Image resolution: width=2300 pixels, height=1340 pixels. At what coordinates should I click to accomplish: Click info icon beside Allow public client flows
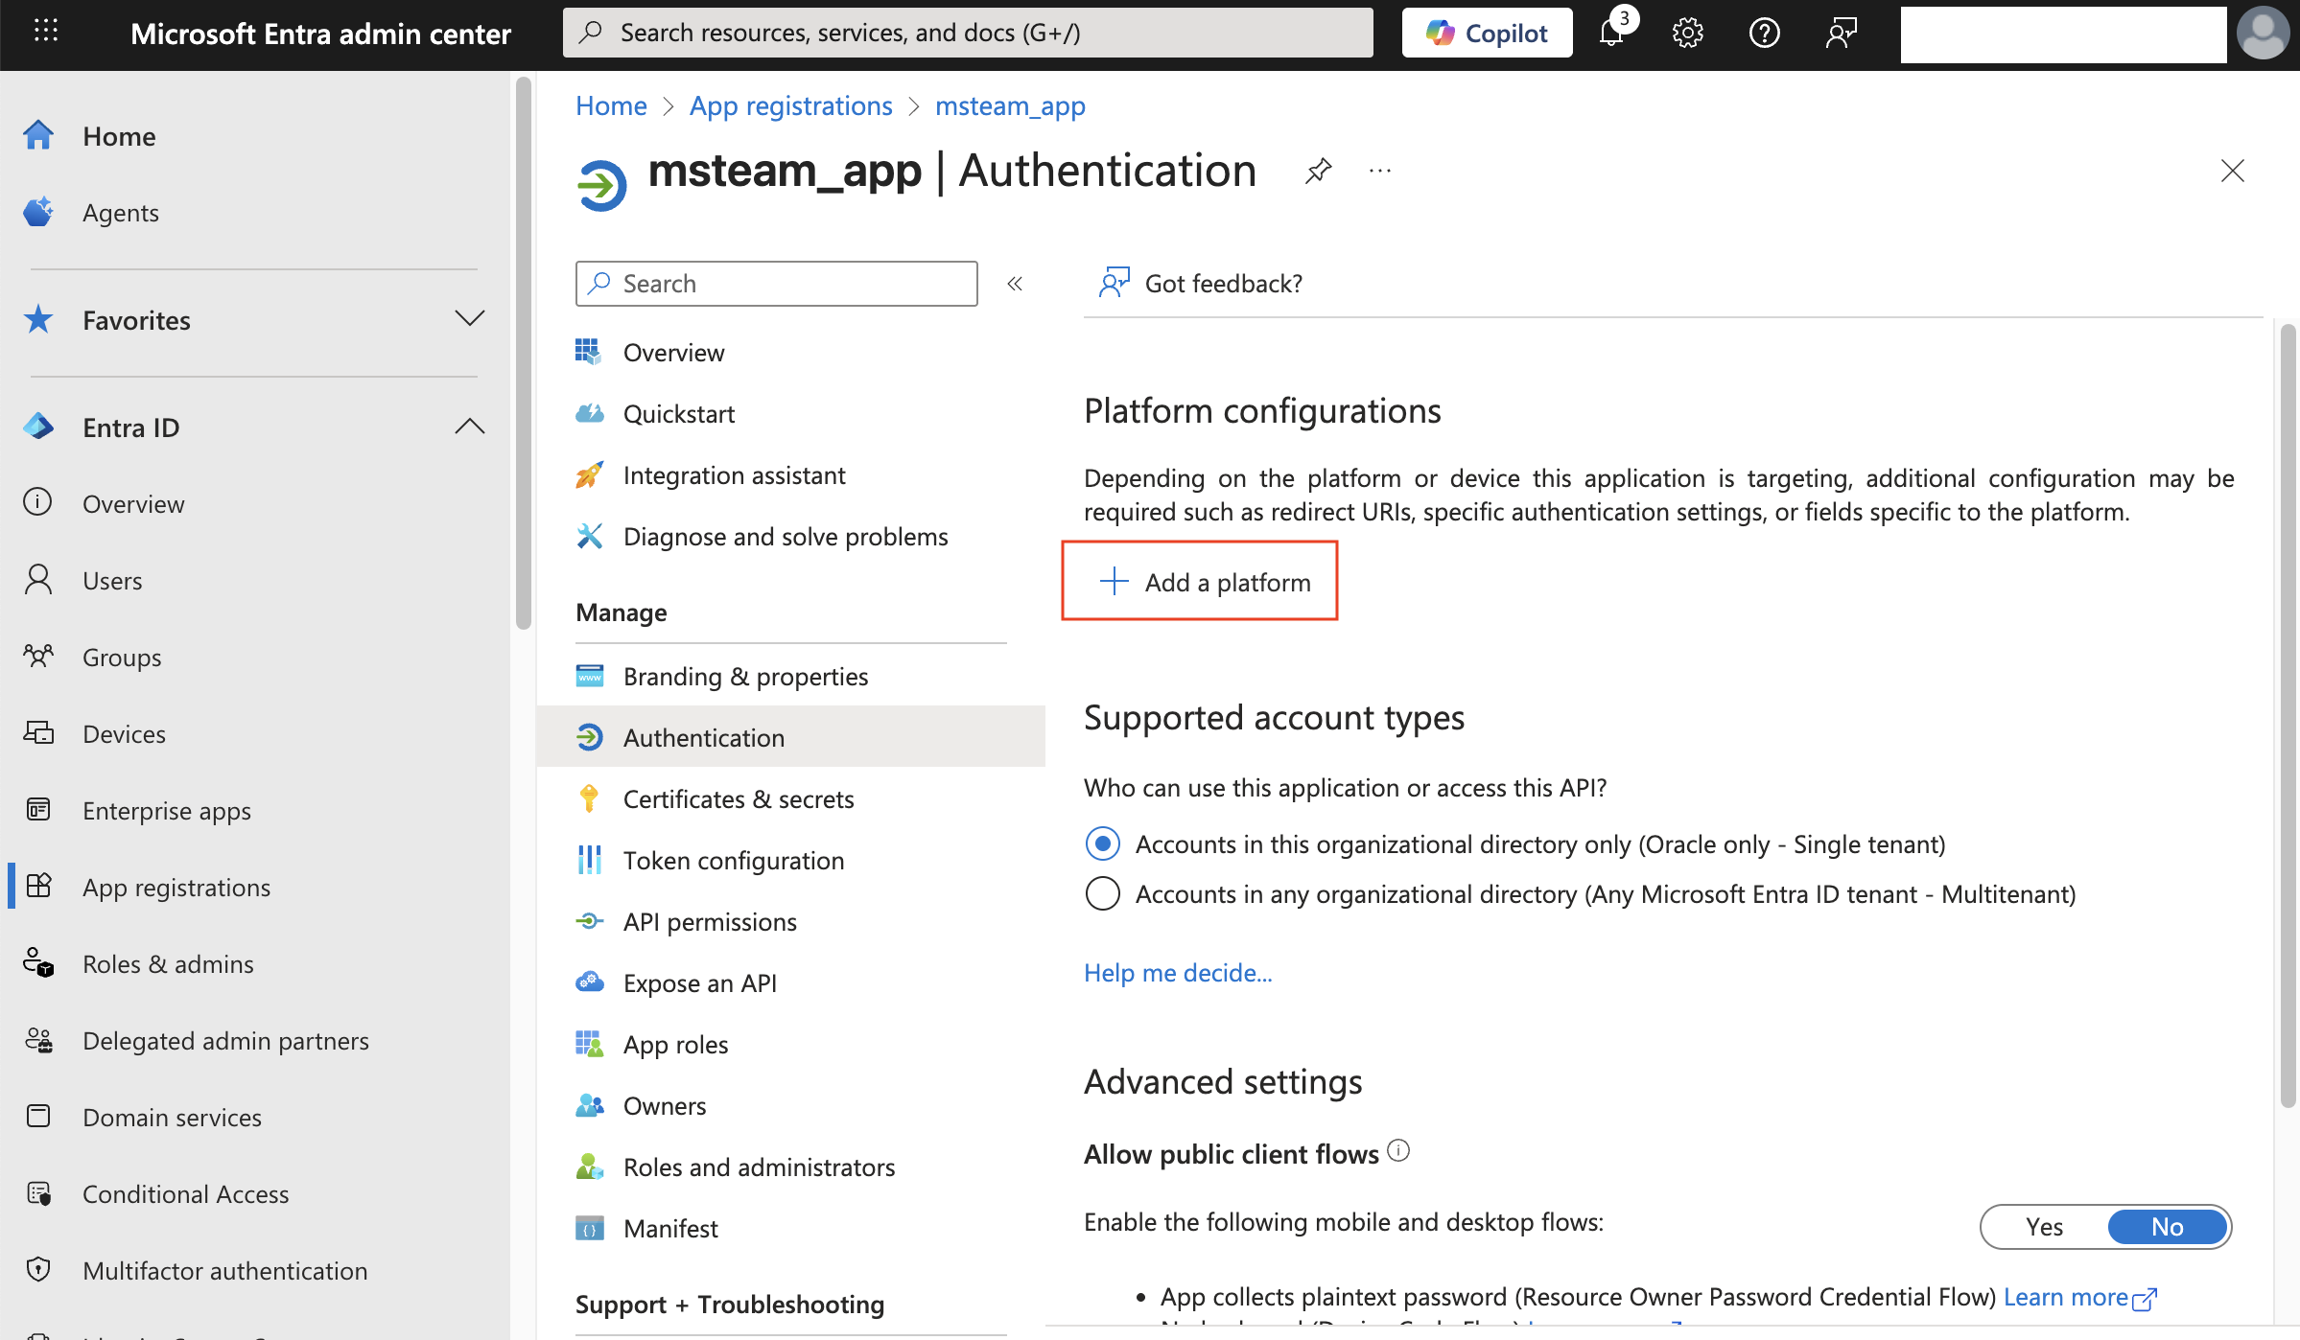click(x=1399, y=1150)
